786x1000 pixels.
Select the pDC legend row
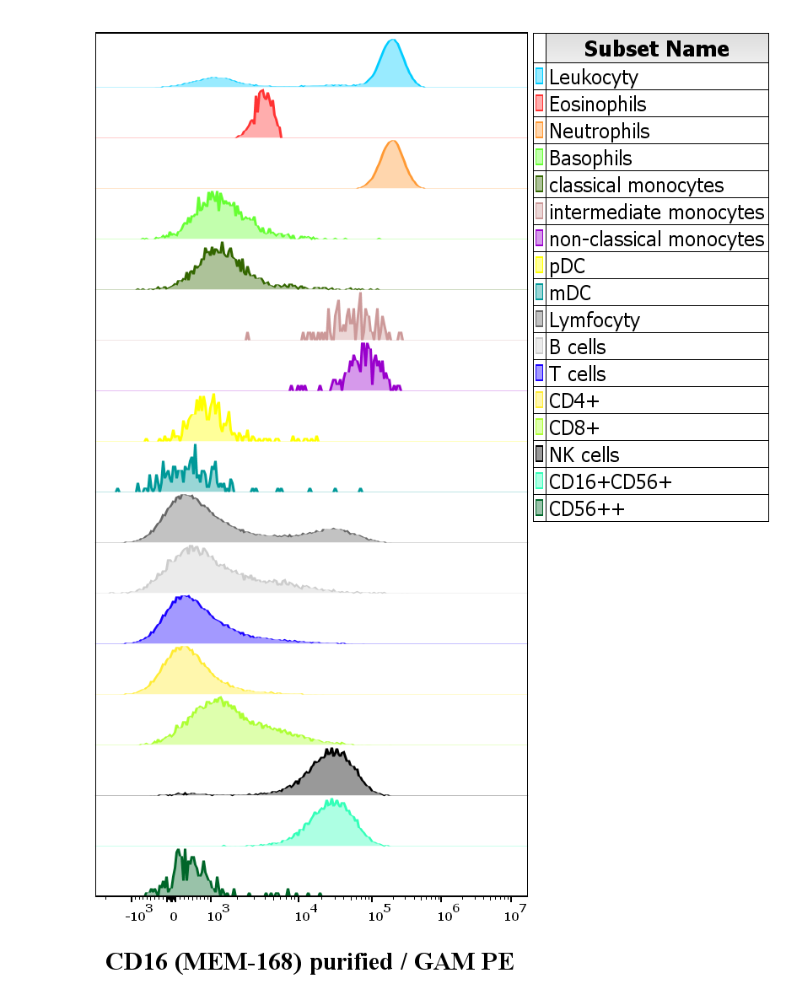click(651, 266)
